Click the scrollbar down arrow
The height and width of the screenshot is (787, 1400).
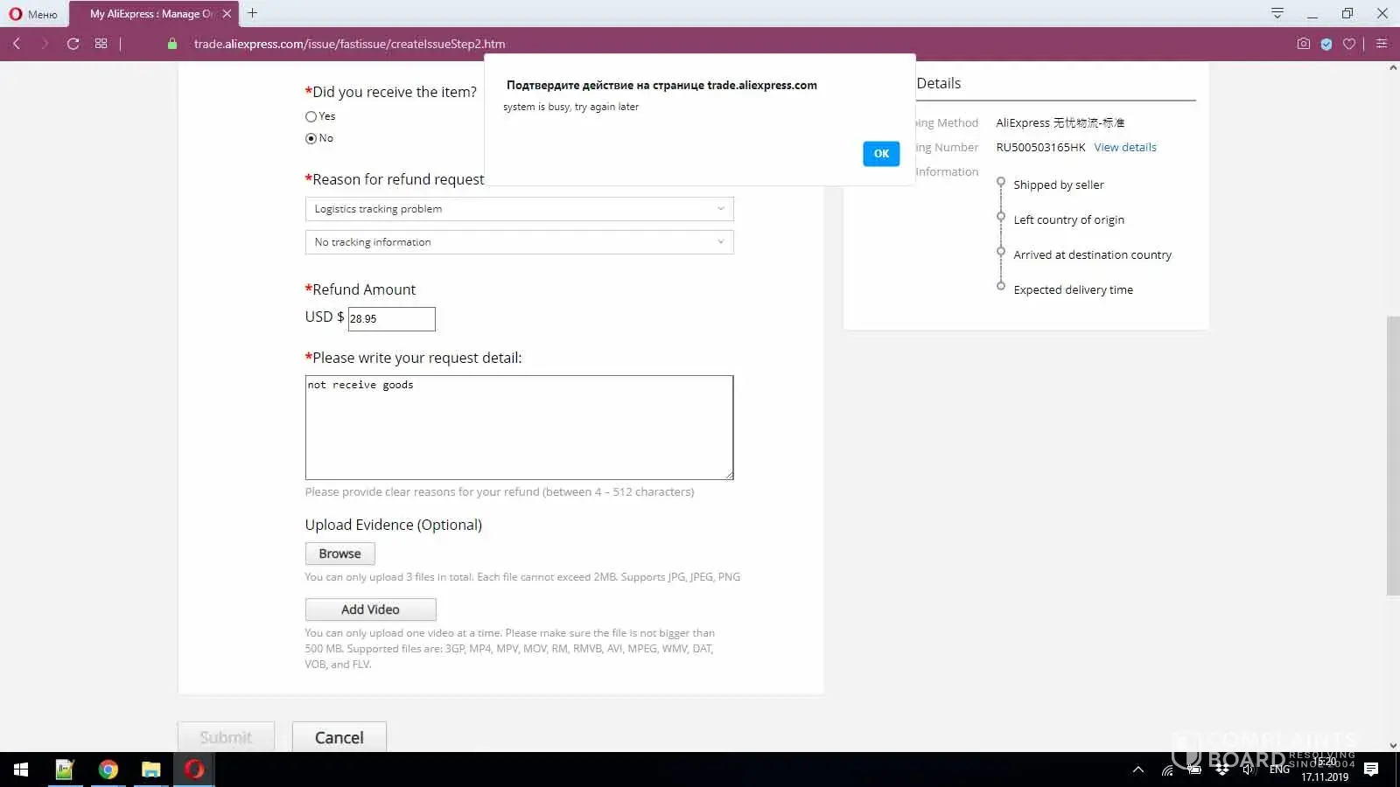1393,746
